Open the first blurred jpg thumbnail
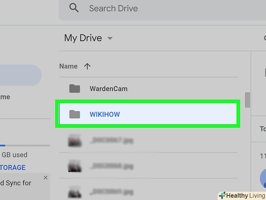This screenshot has width=266, height=200. [75, 140]
